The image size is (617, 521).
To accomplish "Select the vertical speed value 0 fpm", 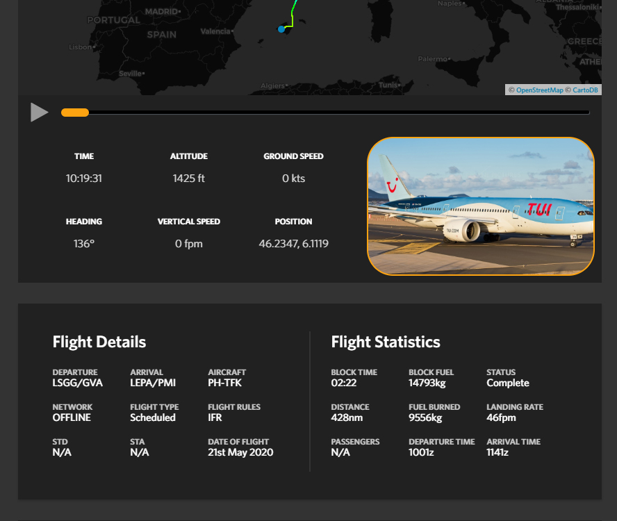I will pos(188,244).
